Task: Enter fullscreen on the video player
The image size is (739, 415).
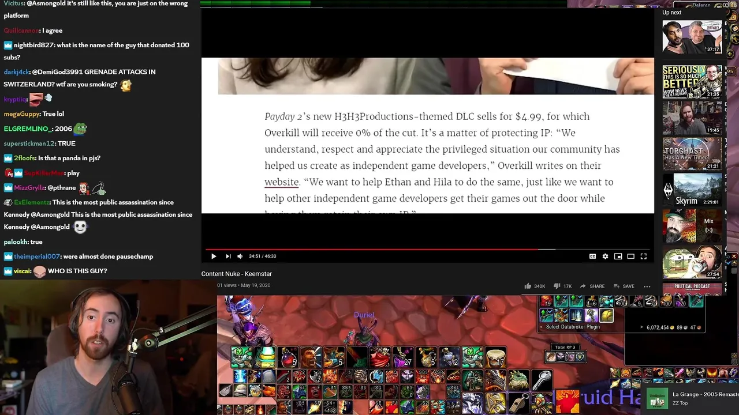Action: [x=643, y=256]
